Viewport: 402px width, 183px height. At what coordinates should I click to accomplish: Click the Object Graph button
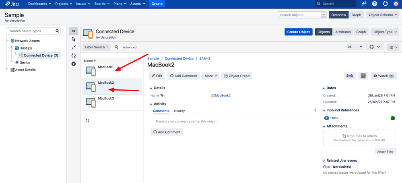pyautogui.click(x=237, y=76)
